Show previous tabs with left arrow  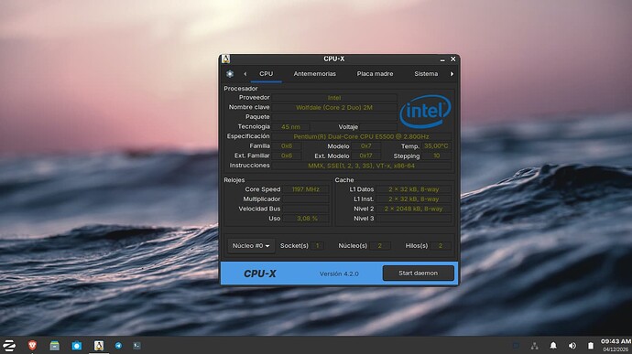point(245,74)
